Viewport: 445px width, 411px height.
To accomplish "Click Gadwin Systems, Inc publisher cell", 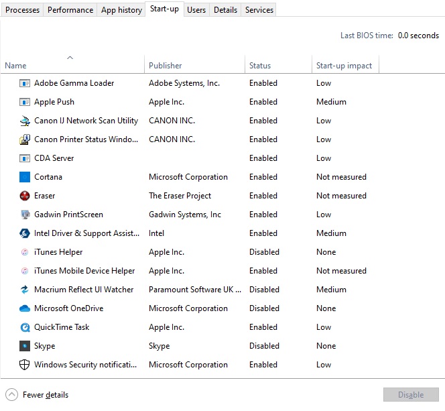I will [185, 215].
